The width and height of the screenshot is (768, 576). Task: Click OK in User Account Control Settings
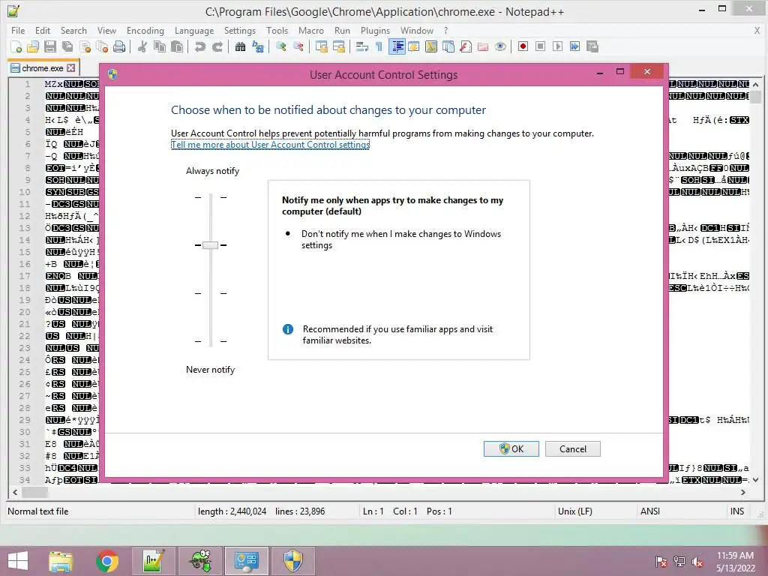click(x=511, y=448)
